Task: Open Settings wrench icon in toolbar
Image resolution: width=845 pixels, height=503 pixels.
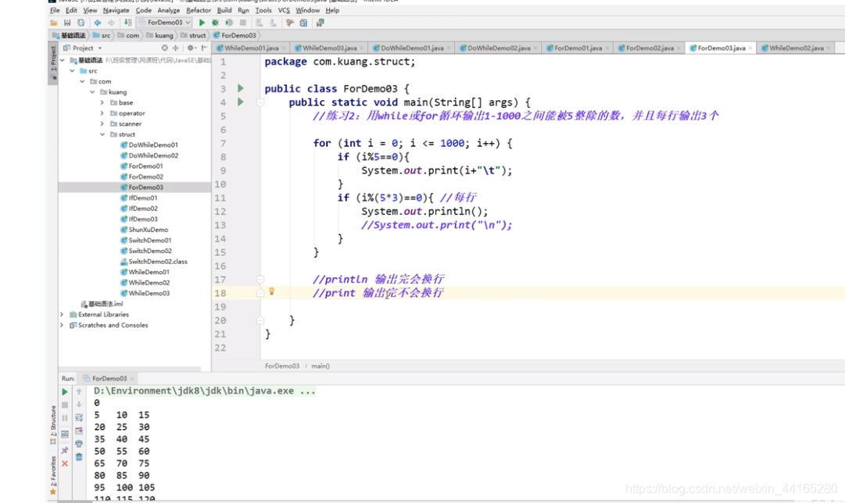Action: click(290, 23)
